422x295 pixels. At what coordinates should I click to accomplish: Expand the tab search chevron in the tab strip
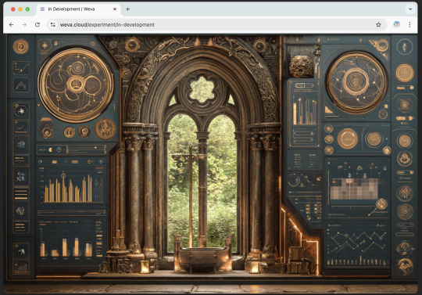410,9
